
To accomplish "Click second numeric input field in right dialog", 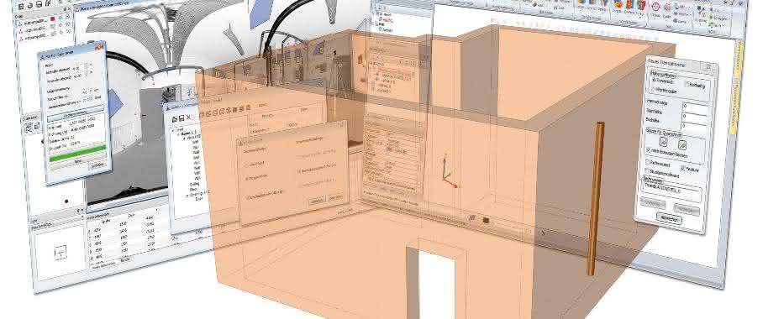I will [694, 118].
